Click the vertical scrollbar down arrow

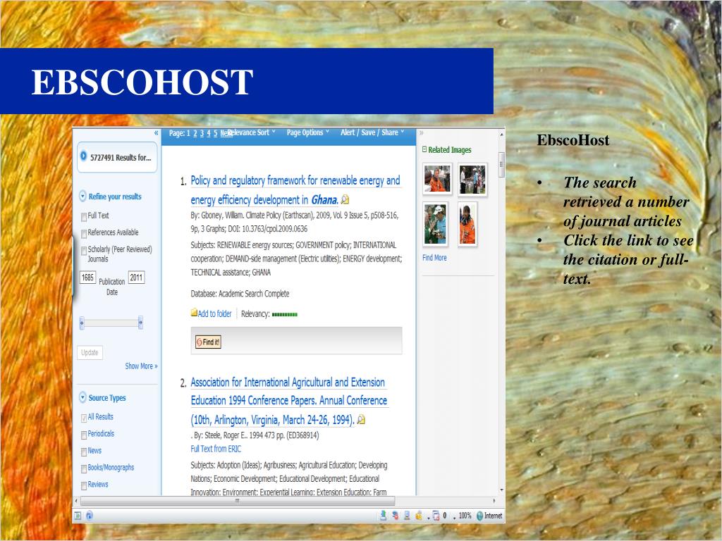(501, 490)
